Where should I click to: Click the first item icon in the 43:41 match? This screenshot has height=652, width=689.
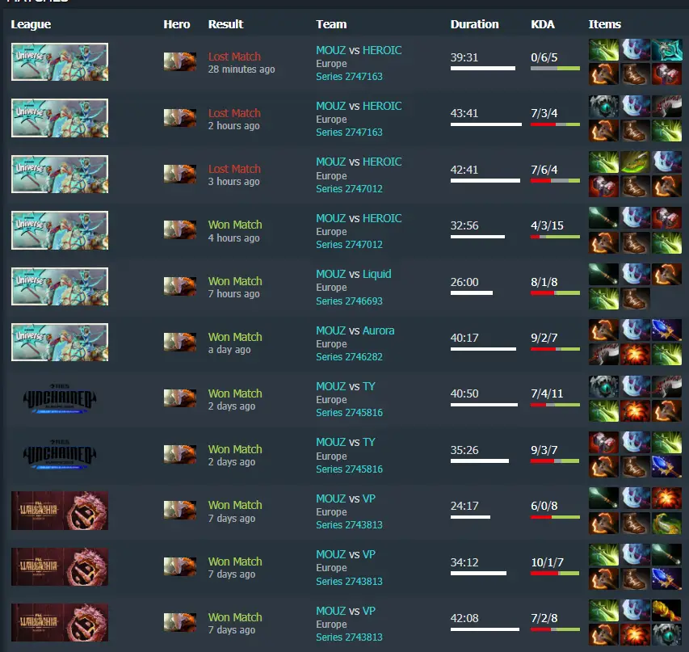[x=603, y=106]
